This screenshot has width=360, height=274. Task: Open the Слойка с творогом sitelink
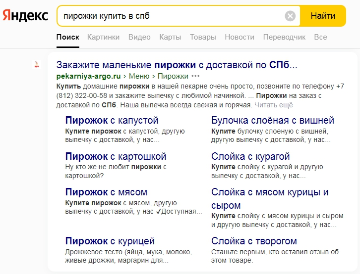(254, 241)
